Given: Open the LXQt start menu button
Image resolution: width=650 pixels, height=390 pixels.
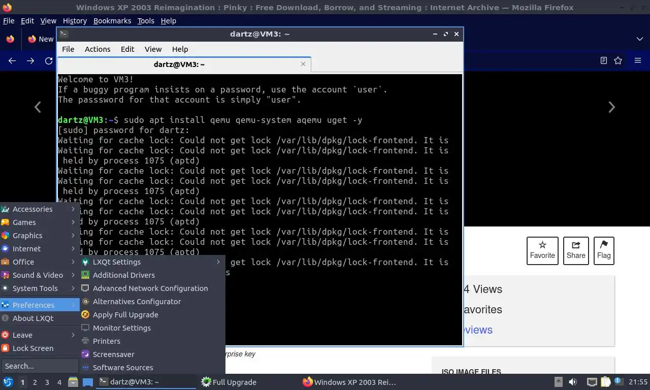Looking at the screenshot, I should click(8, 382).
